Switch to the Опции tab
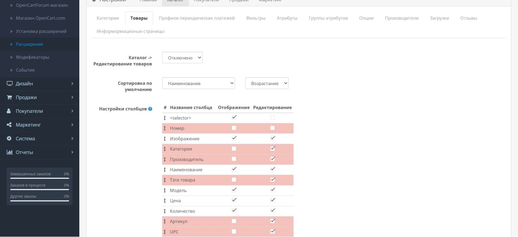The height and width of the screenshot is (237, 518). [366, 18]
